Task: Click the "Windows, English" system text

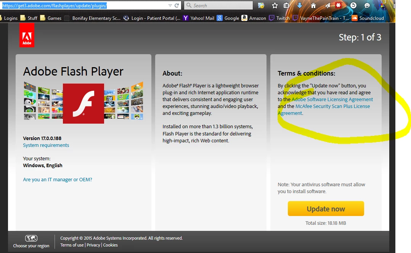Action: pyautogui.click(x=43, y=165)
